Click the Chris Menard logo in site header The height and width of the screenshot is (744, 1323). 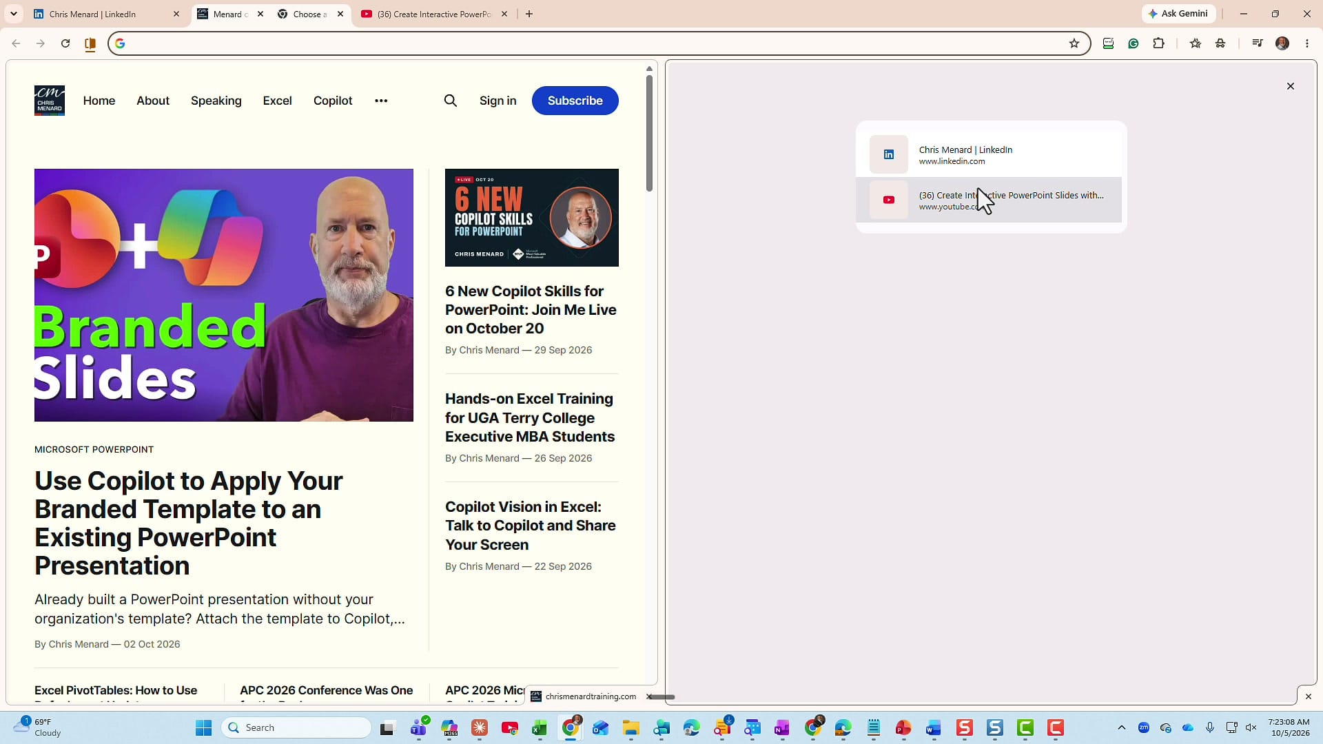coord(50,101)
